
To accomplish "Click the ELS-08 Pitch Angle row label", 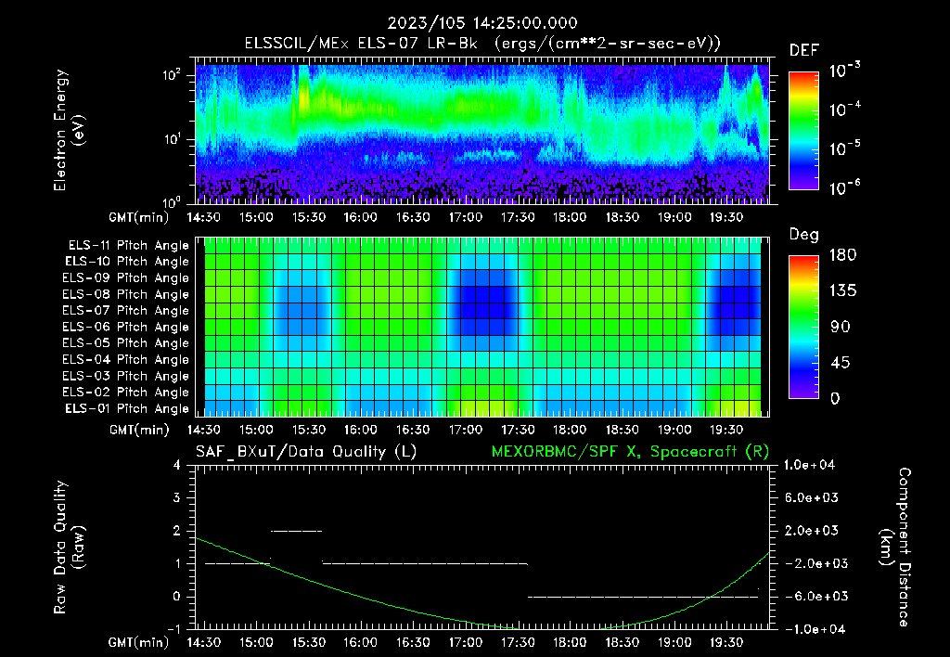I will [126, 294].
